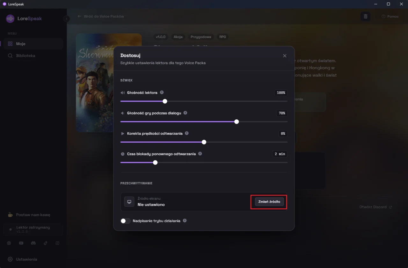Click the 0% speed correction value box
Image resolution: width=408 pixels, height=268 pixels.
click(283, 134)
